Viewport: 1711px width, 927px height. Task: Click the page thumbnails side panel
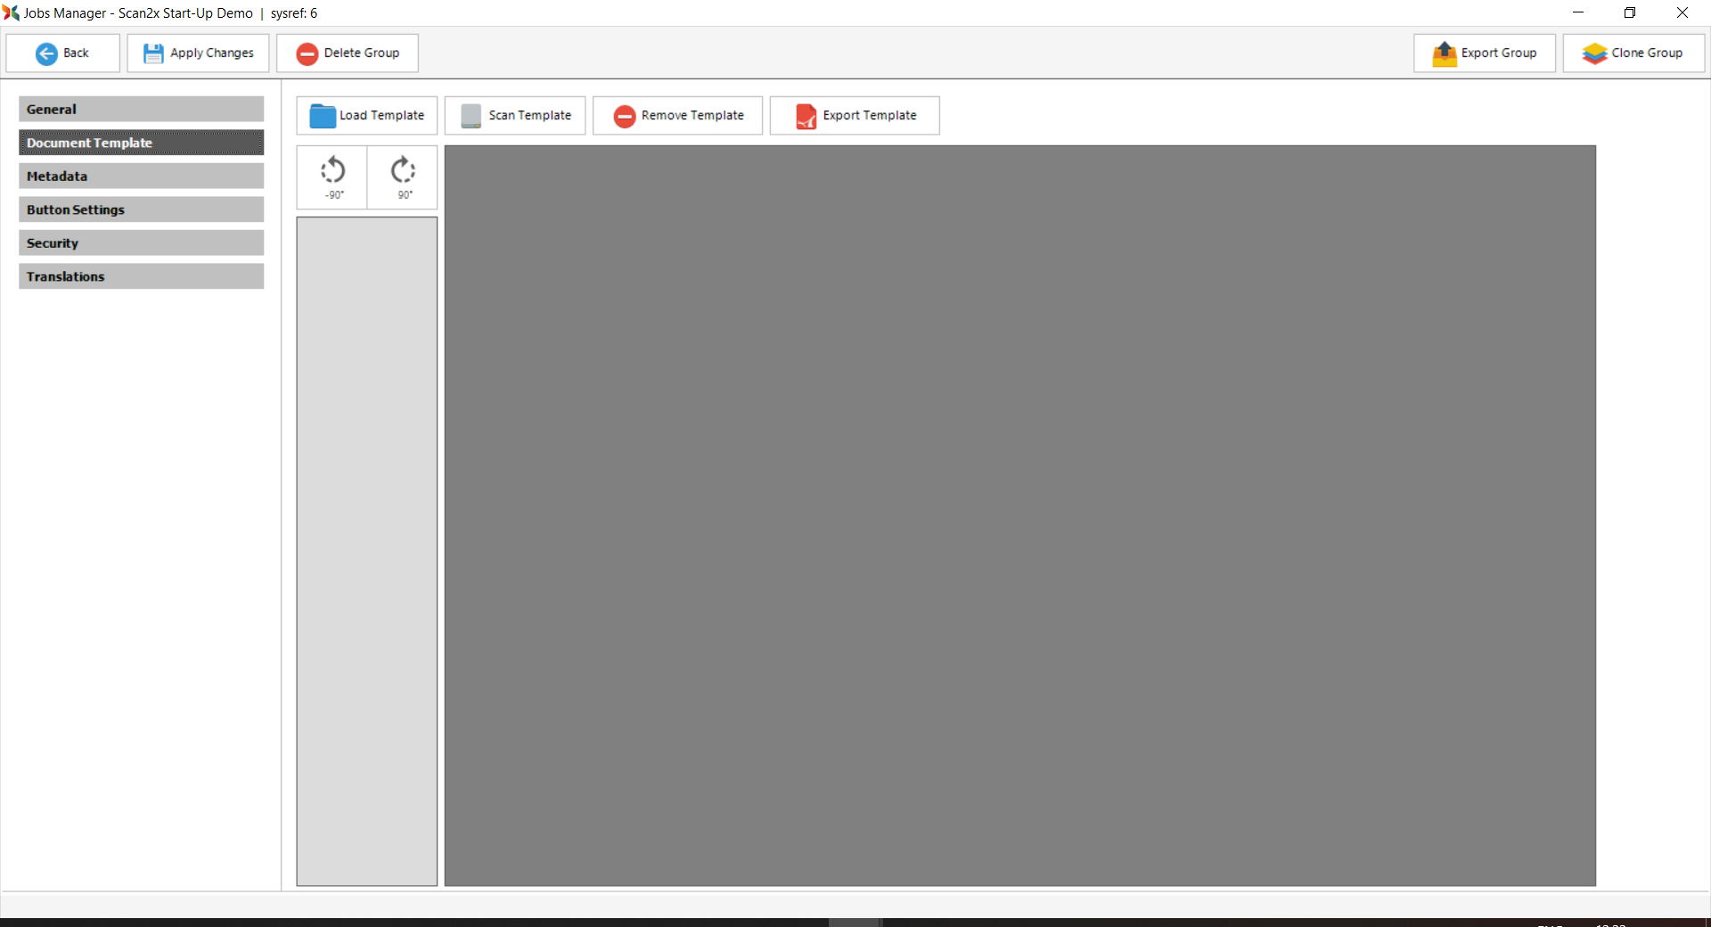[x=366, y=551]
